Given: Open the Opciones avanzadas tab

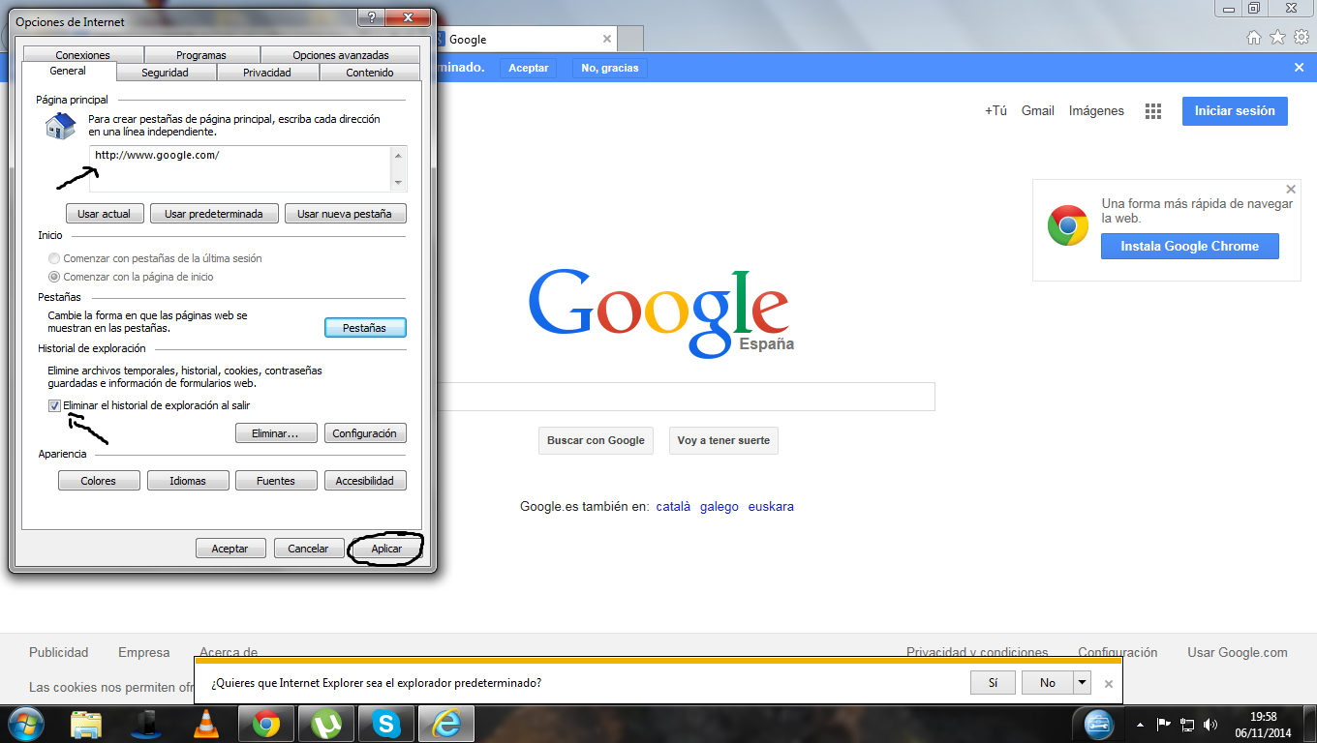Looking at the screenshot, I should pos(340,55).
